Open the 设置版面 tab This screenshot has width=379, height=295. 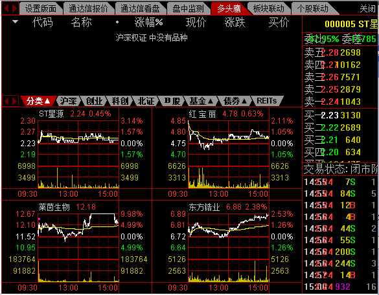pyautogui.click(x=41, y=9)
